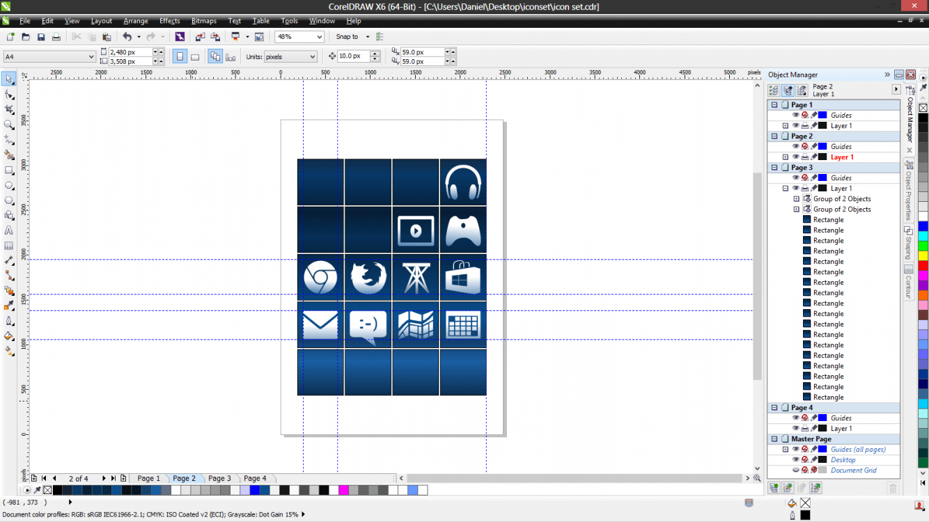The width and height of the screenshot is (929, 522).
Task: Collapse Page 3 Layer 1 node
Action: (786, 188)
